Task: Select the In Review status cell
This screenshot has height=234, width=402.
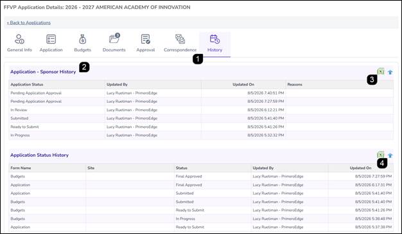Action: click(x=19, y=110)
